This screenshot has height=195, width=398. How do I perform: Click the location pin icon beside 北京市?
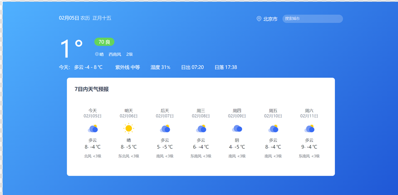click(x=259, y=19)
